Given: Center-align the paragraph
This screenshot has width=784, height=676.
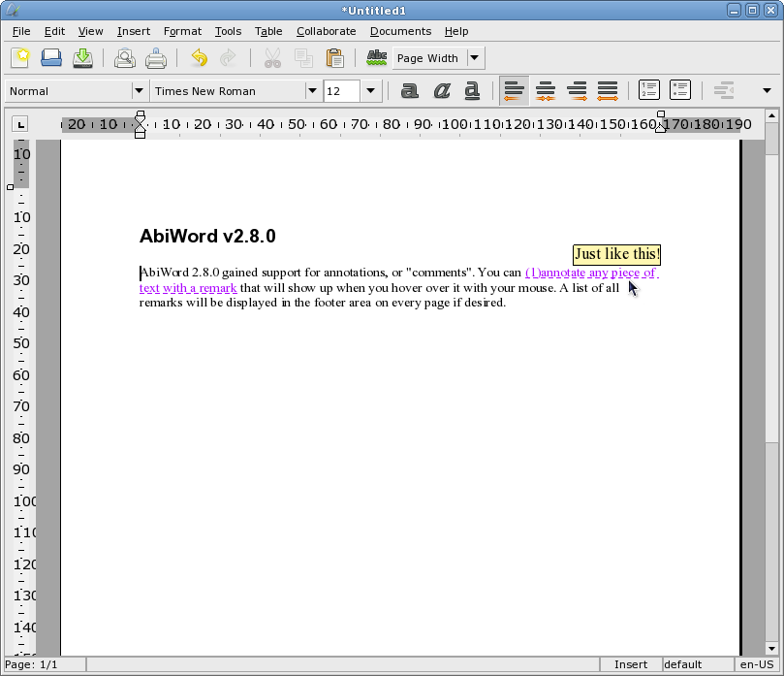Looking at the screenshot, I should tap(546, 90).
